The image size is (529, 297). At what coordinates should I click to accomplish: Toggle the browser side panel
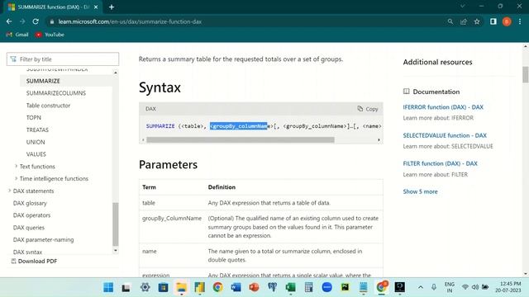point(493,21)
